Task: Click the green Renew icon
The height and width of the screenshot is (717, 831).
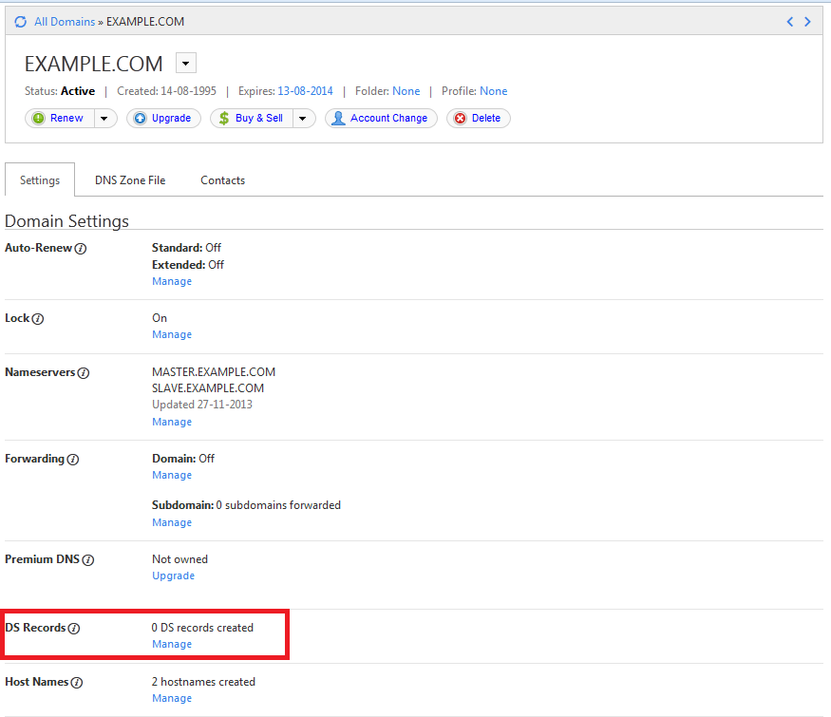Action: click(x=38, y=118)
